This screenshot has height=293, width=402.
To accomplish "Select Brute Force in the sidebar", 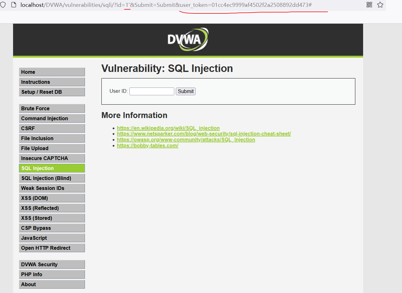I will [52, 108].
